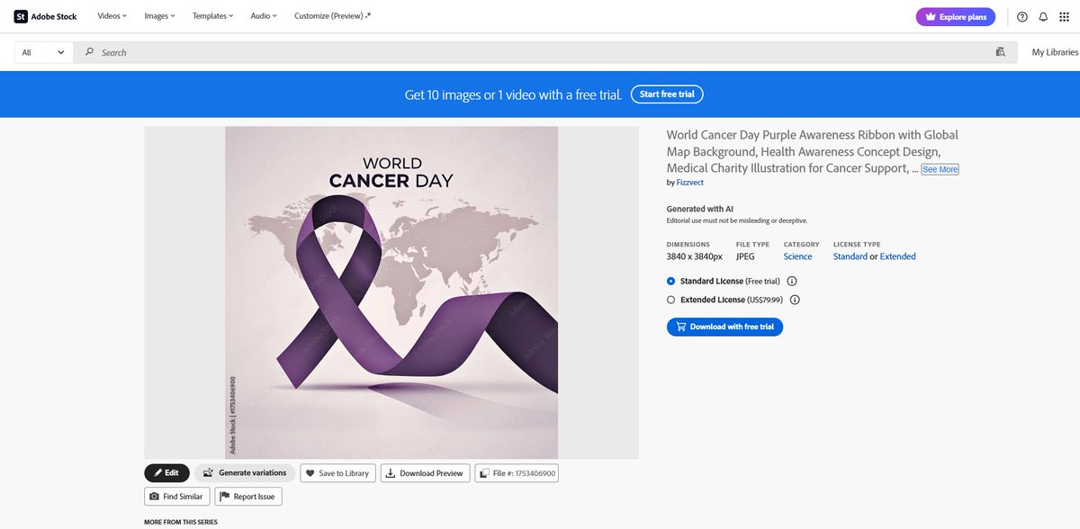Click the visual search camera icon
1080x529 pixels.
tap(1000, 52)
